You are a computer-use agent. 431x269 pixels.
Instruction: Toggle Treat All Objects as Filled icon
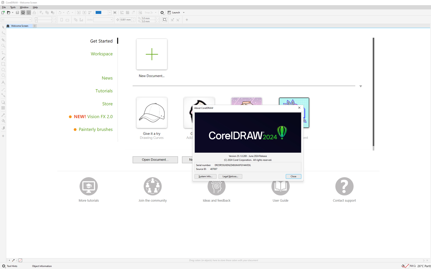pyautogui.click(x=165, y=20)
